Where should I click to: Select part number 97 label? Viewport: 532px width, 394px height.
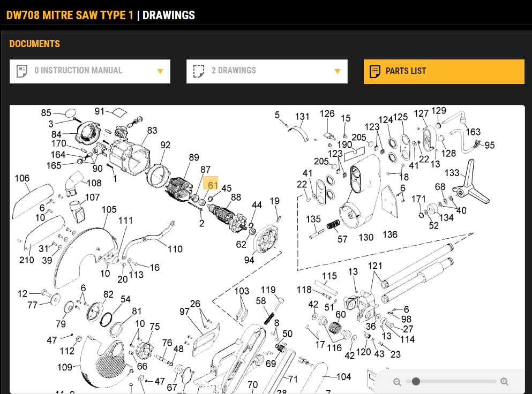(185, 312)
